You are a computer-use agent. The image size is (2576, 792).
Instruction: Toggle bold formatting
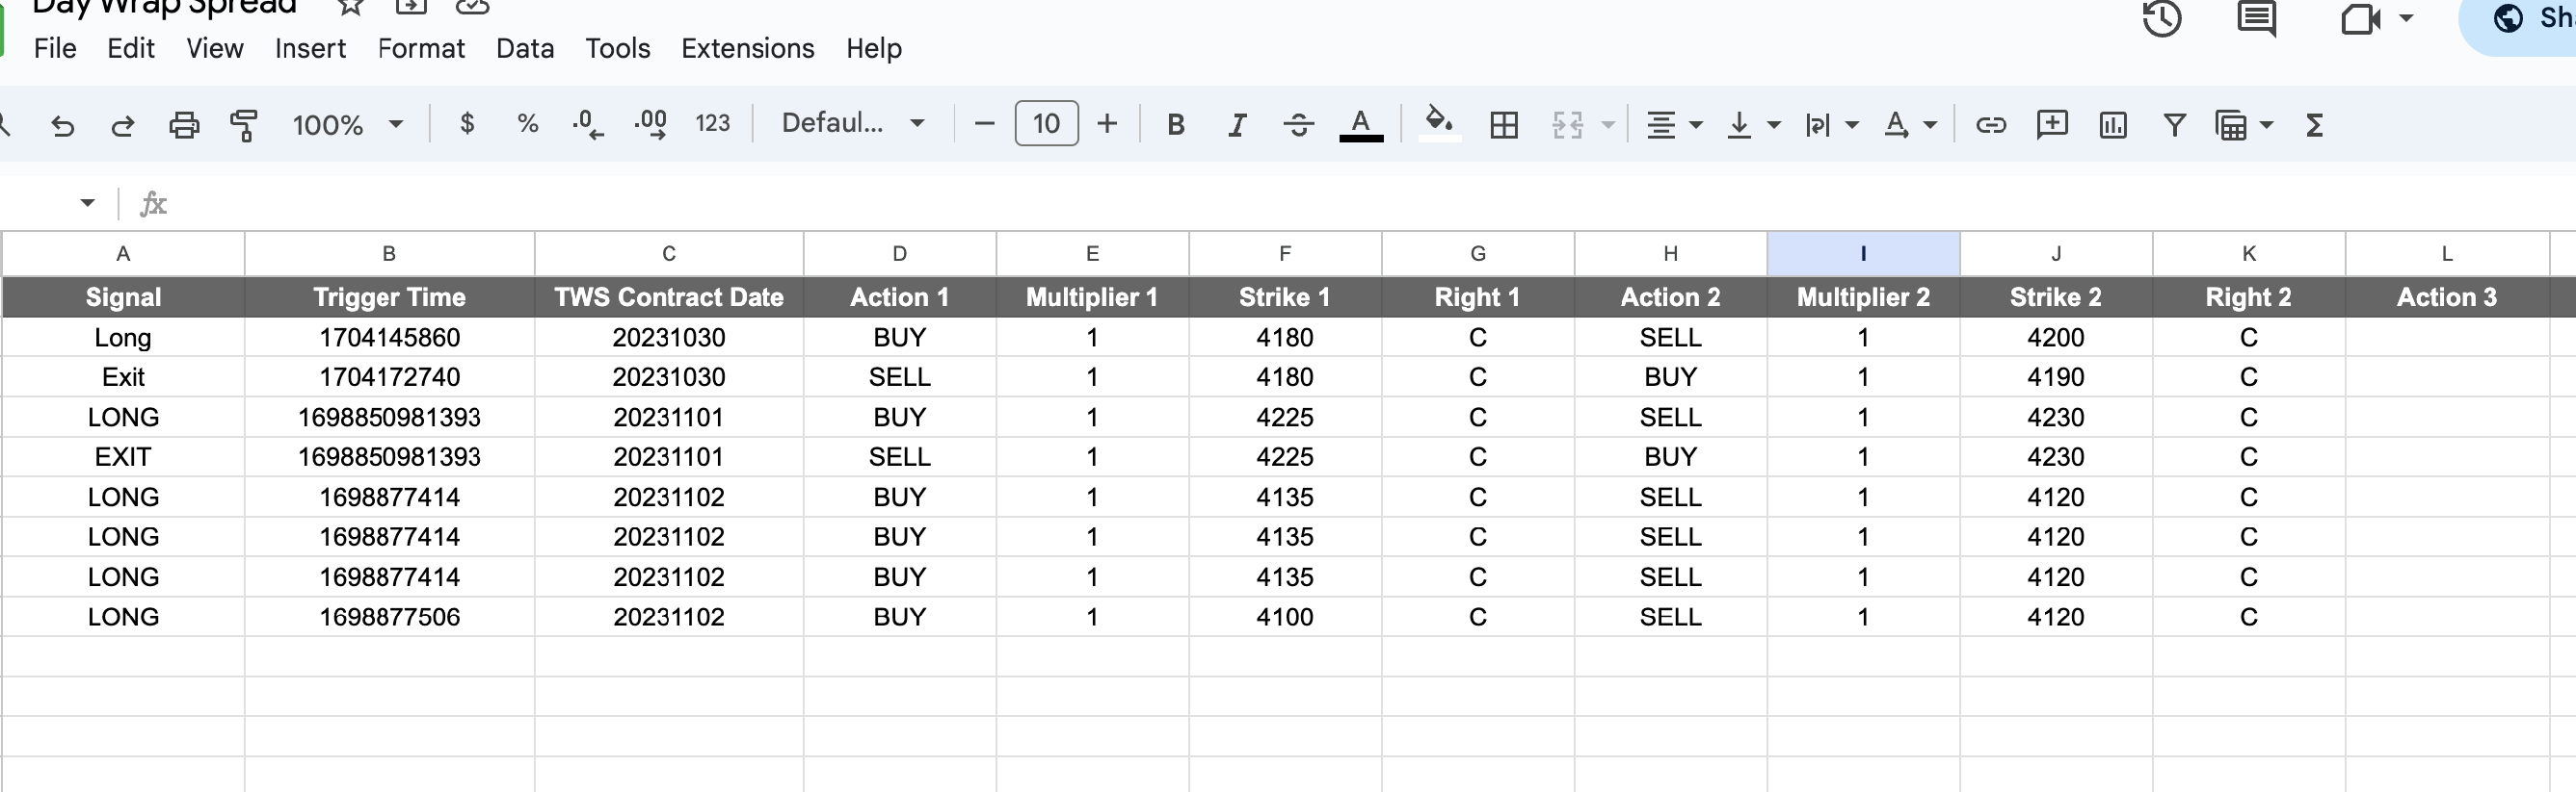[1176, 125]
